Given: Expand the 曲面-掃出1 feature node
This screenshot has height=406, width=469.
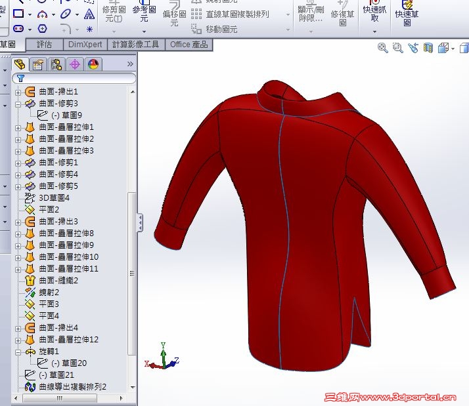Looking at the screenshot, I should click(x=18, y=92).
